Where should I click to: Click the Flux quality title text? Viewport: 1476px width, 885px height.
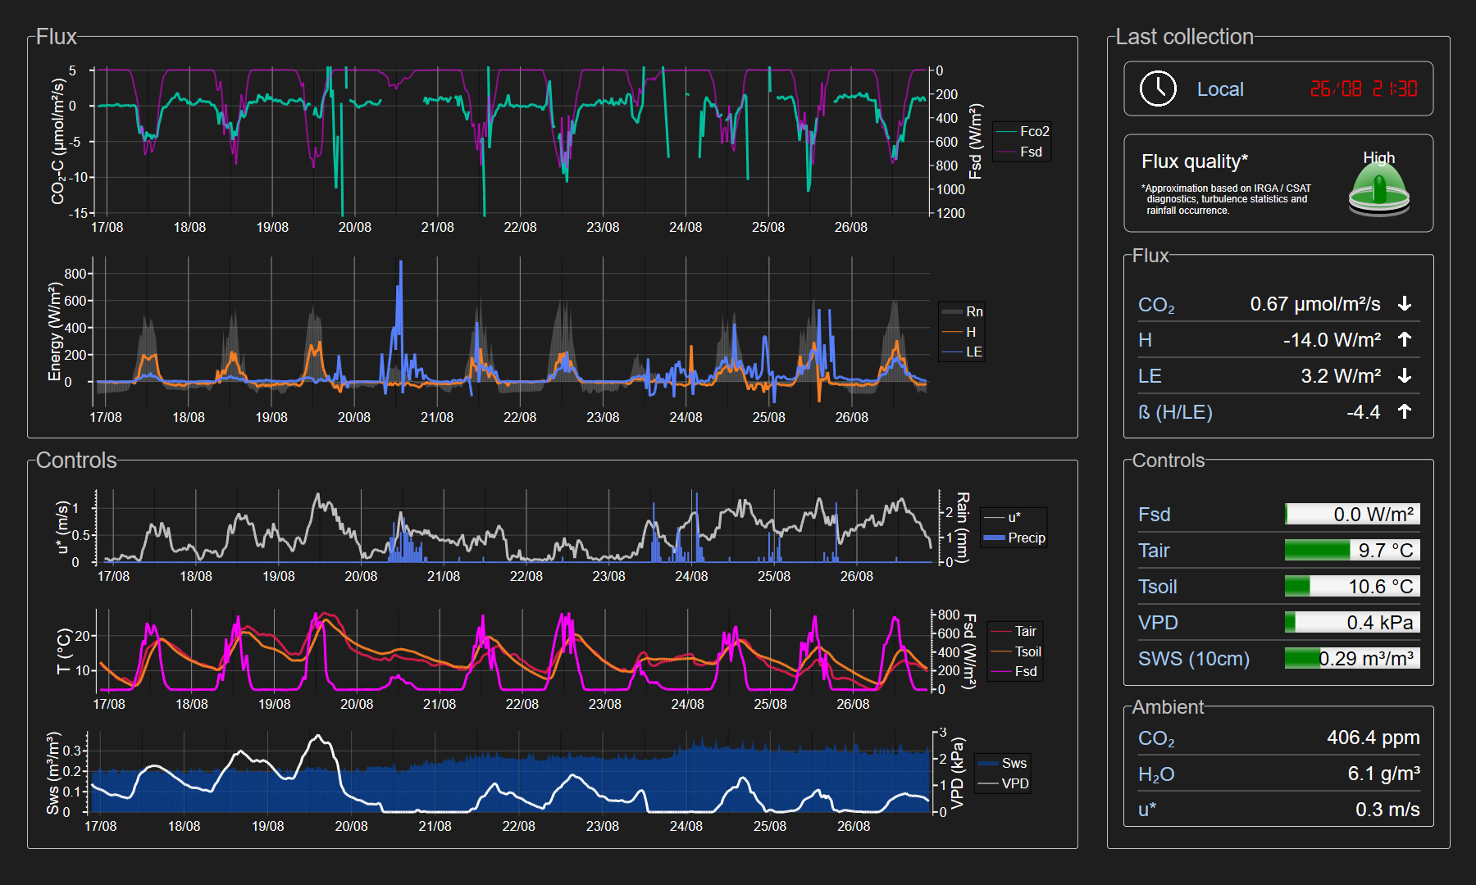point(1194,161)
